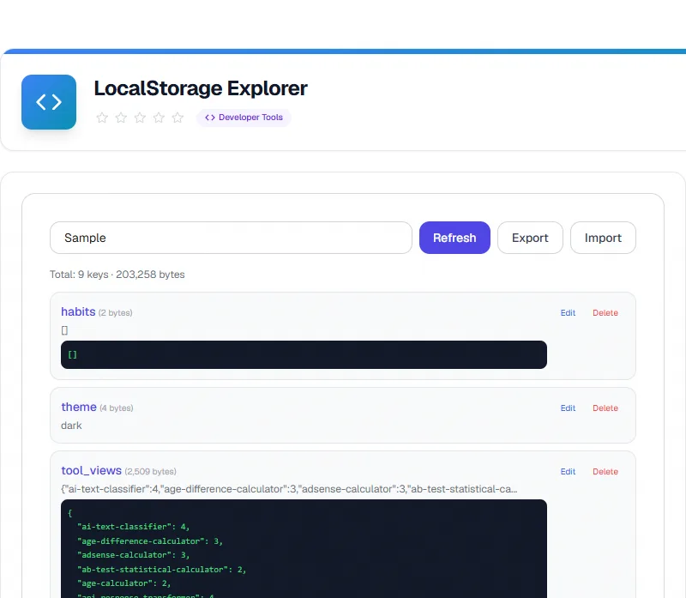
Task: Delete the tool_views key
Action: click(x=605, y=472)
